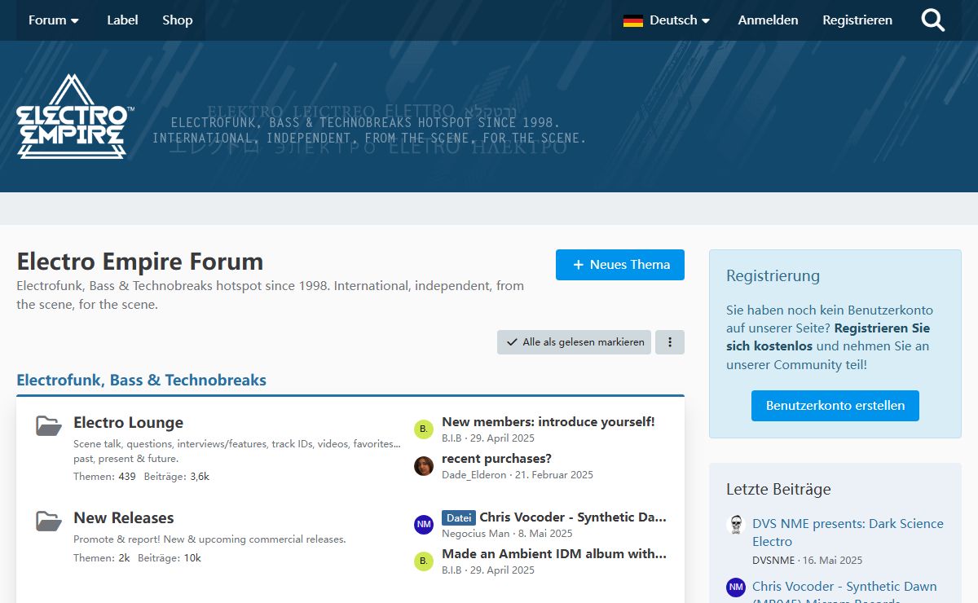This screenshot has width=978, height=603.
Task: Click the Neues Thema button
Action: click(x=620, y=265)
